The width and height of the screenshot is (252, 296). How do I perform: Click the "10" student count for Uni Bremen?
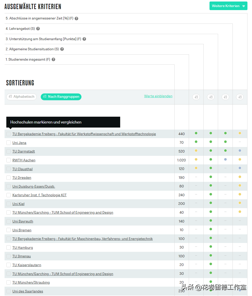coord(181,230)
